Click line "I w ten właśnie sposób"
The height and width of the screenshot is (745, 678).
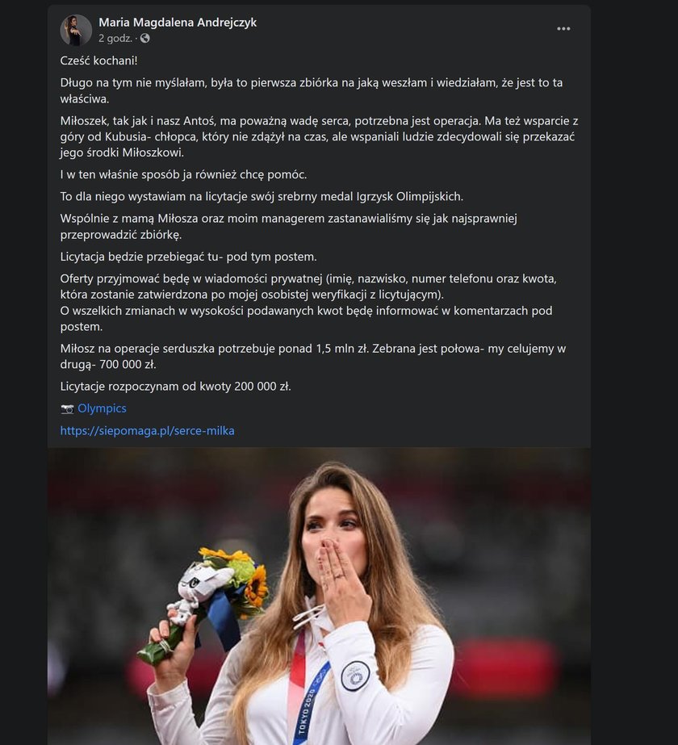pos(183,174)
